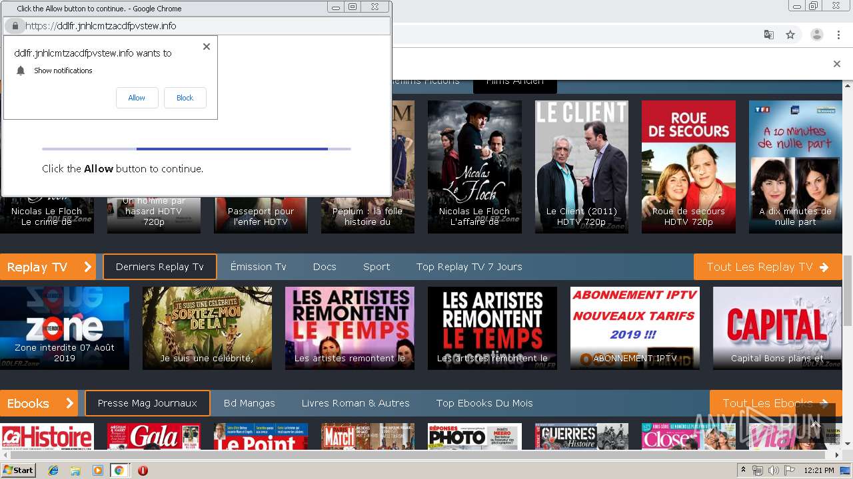Click the network tray icon

(758, 470)
